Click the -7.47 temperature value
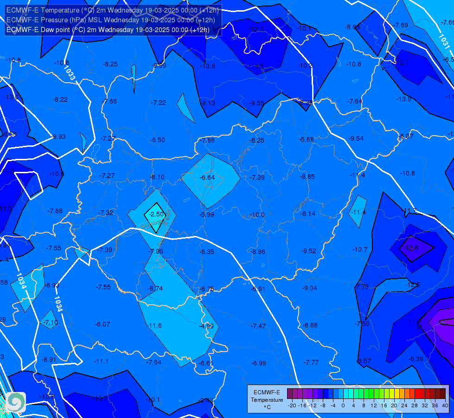This screenshot has height=418, width=454. click(x=258, y=326)
